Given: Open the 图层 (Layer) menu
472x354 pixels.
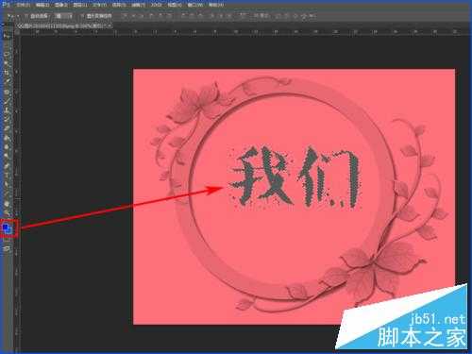Looking at the screenshot, I should (x=80, y=5).
